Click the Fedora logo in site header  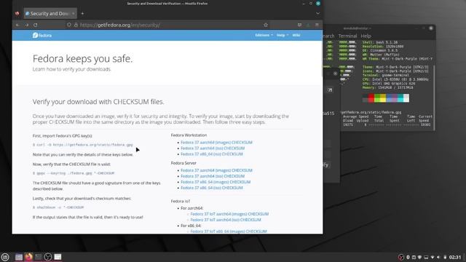pyautogui.click(x=42, y=36)
